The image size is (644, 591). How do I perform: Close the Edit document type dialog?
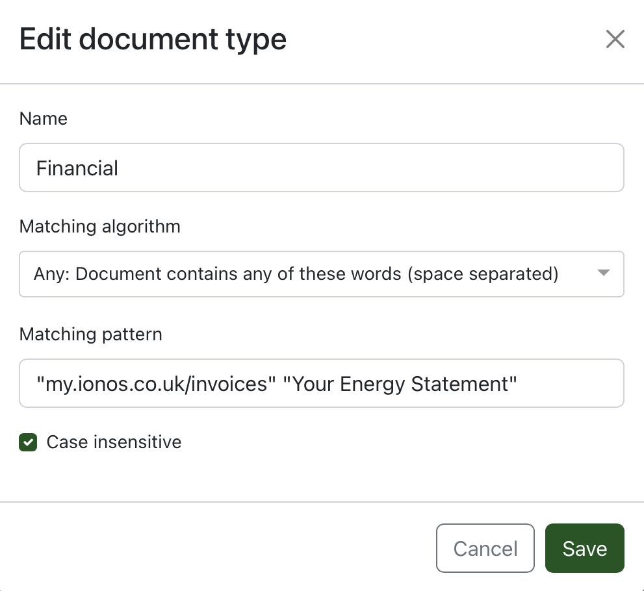click(615, 39)
